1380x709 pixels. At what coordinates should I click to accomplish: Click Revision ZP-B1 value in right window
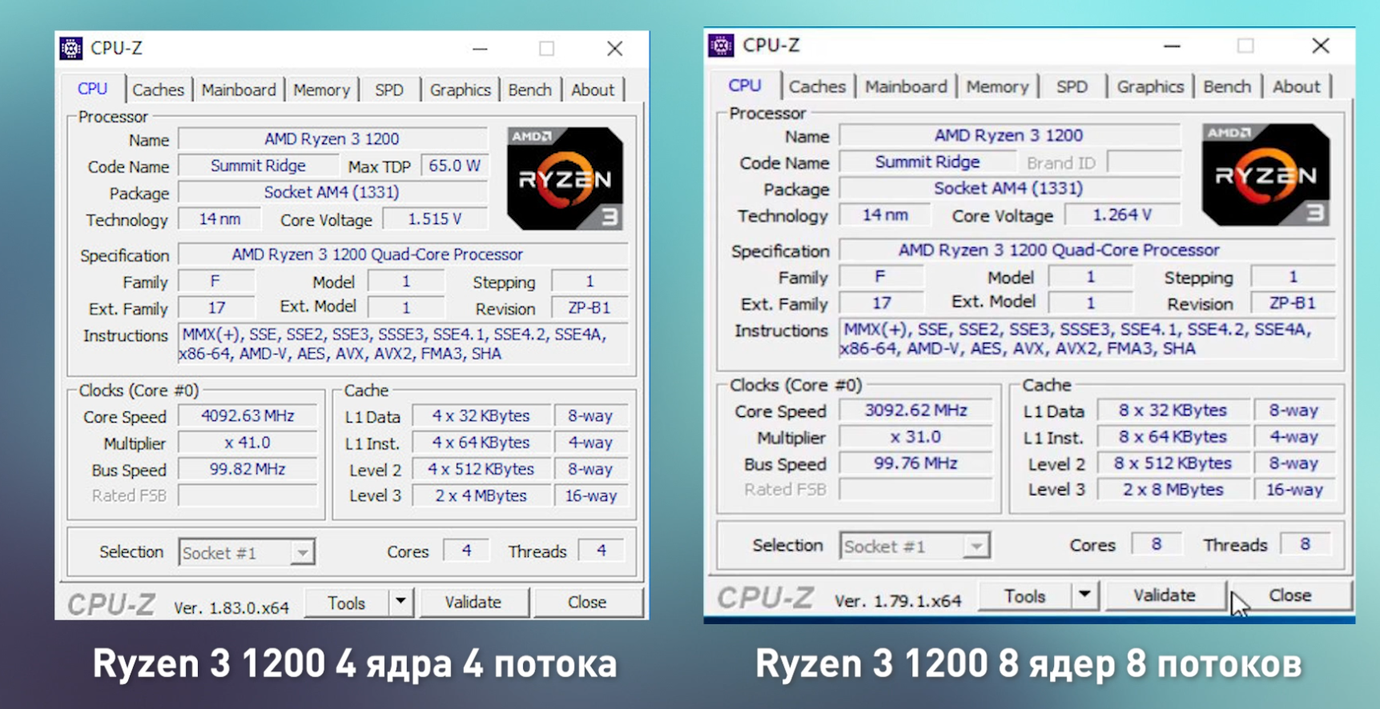1293,303
